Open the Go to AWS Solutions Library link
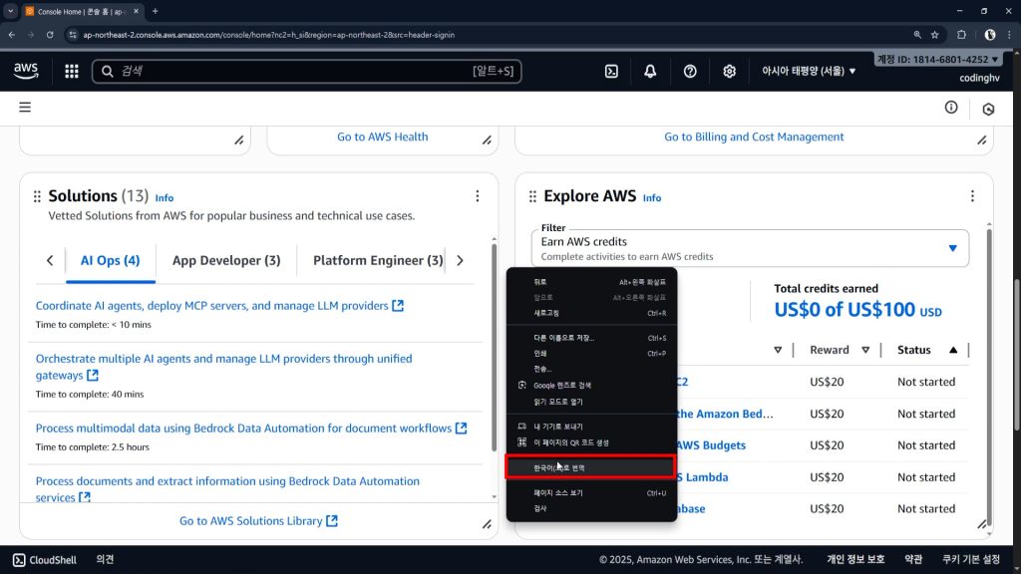 [x=258, y=520]
